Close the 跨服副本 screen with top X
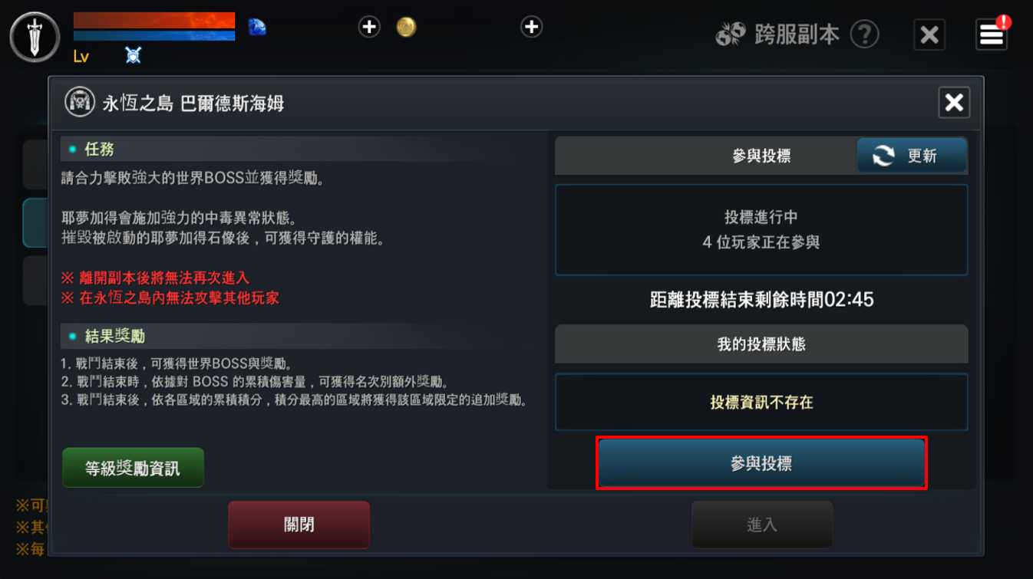 click(929, 35)
